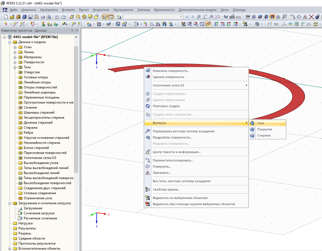The image size is (322, 251).
Task: Click the Undo arrow
Action: click(x=57, y=17)
